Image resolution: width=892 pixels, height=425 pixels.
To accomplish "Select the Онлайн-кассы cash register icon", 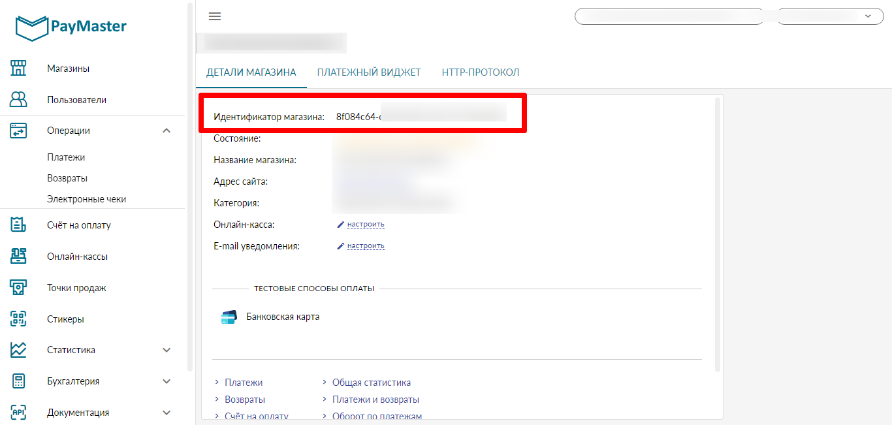I will point(18,256).
